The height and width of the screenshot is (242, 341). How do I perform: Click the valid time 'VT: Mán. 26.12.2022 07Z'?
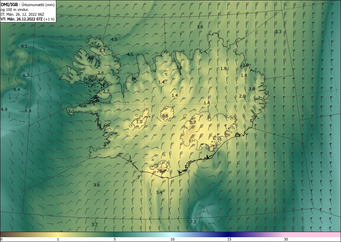click(x=21, y=19)
